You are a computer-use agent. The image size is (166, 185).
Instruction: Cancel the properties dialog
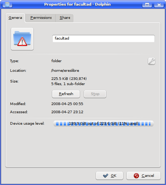click(x=143, y=176)
